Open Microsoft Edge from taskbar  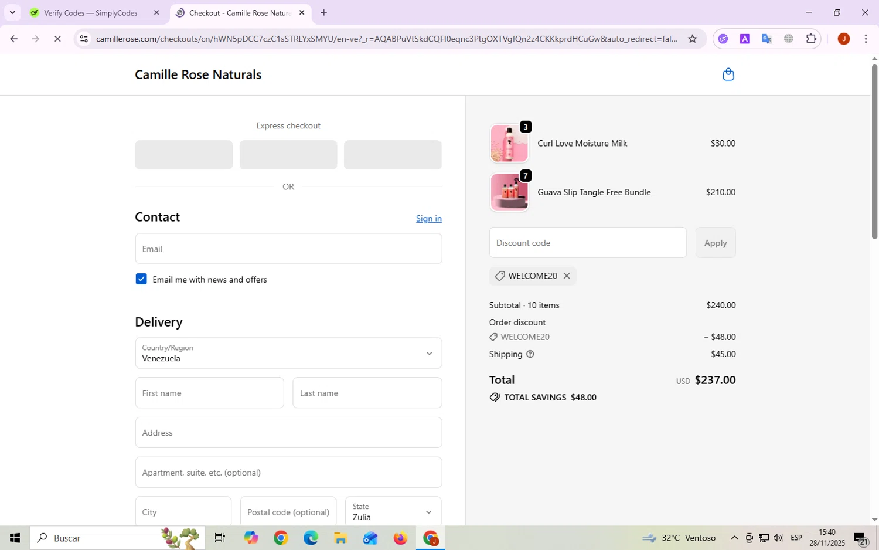311,538
